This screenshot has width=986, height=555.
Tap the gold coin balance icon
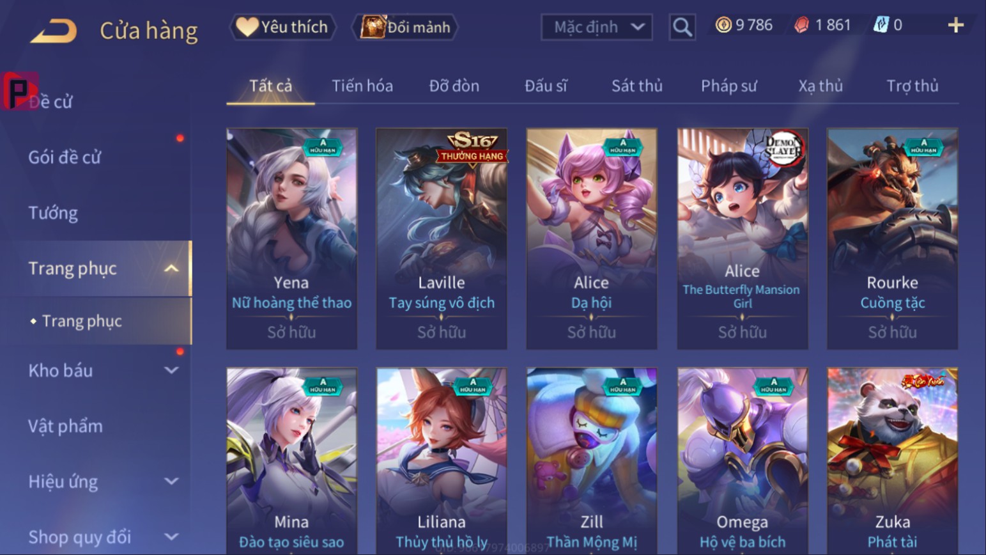(723, 25)
